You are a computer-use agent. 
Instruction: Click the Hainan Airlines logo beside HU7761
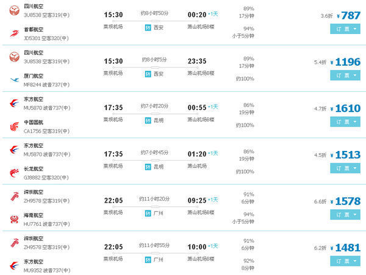(x=13, y=218)
